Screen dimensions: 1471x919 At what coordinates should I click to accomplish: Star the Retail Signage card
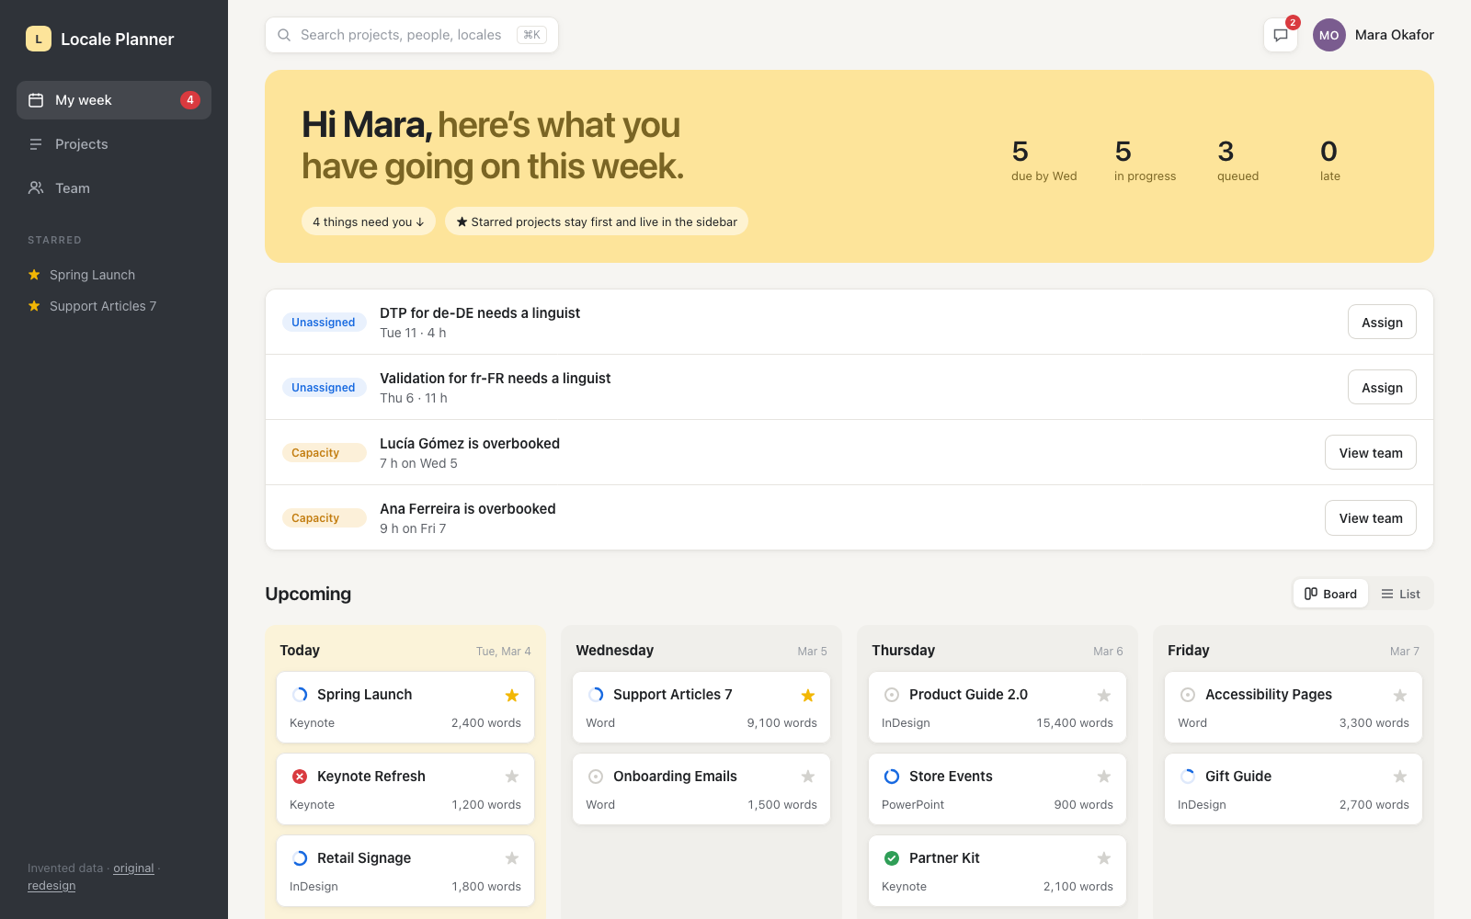(x=512, y=858)
